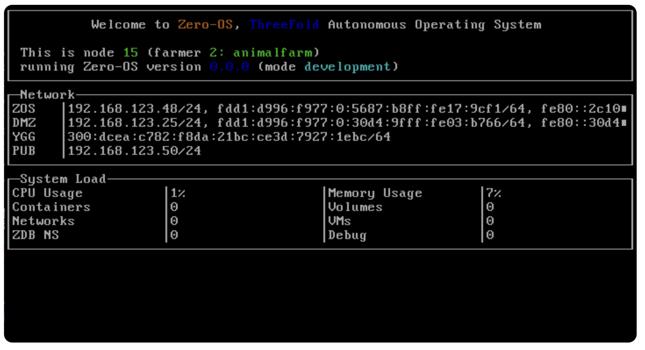Click the Memory Usage value 7%
645x350 pixels.
point(493,193)
